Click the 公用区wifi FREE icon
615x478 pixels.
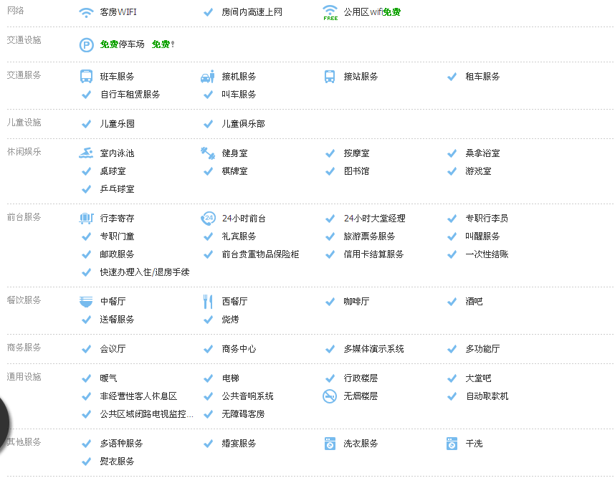330,11
